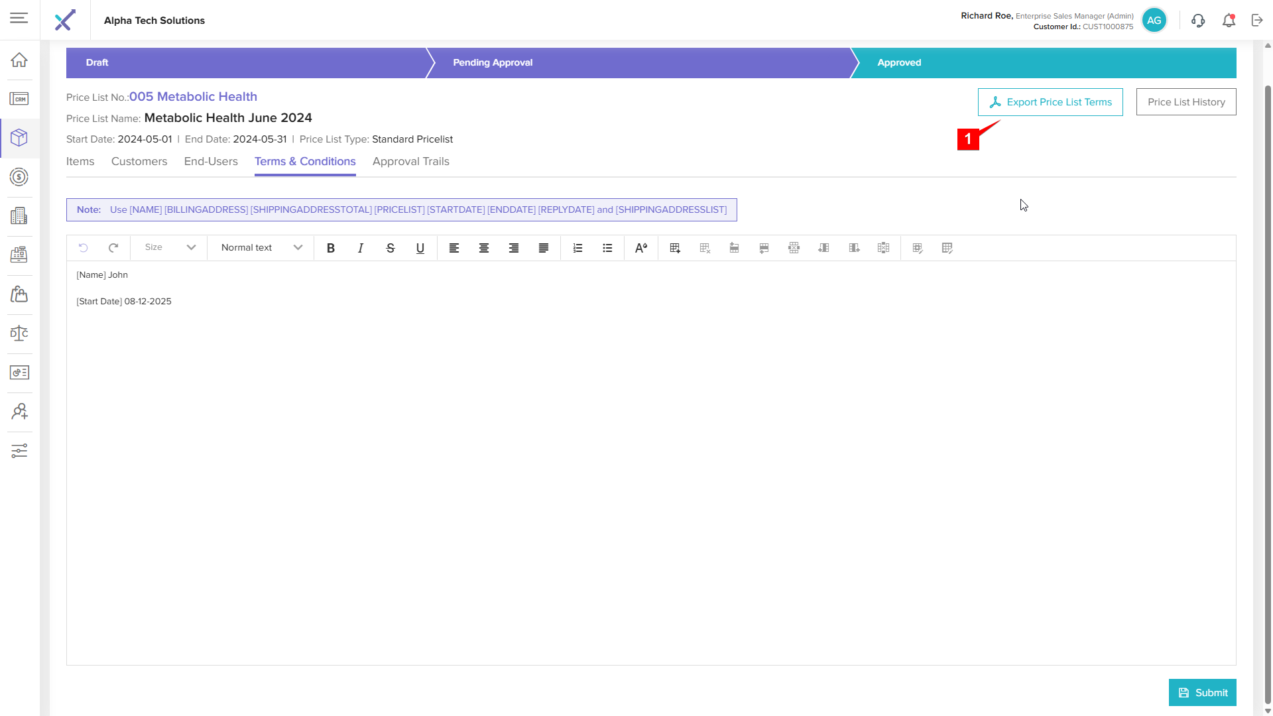
Task: Click the Submit button
Action: [x=1202, y=692]
